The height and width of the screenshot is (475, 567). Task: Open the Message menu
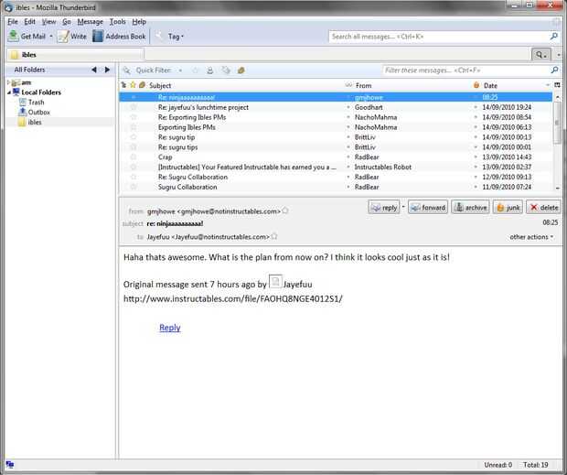coord(90,22)
